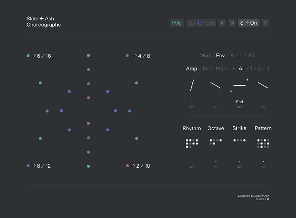Viewport: 296px width, 218px height.
Task: Click the Pattern dot grid
Action: (263, 144)
